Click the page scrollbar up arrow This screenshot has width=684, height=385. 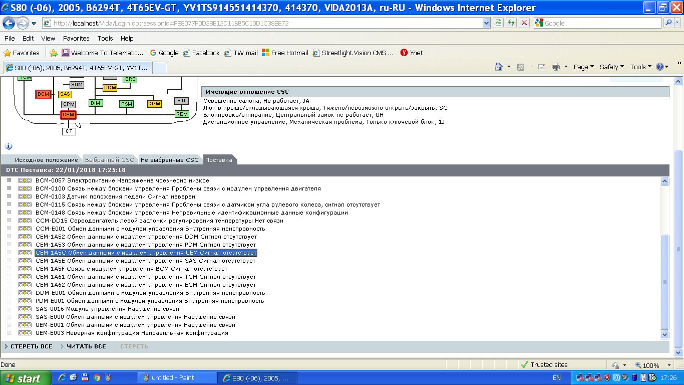(x=679, y=81)
